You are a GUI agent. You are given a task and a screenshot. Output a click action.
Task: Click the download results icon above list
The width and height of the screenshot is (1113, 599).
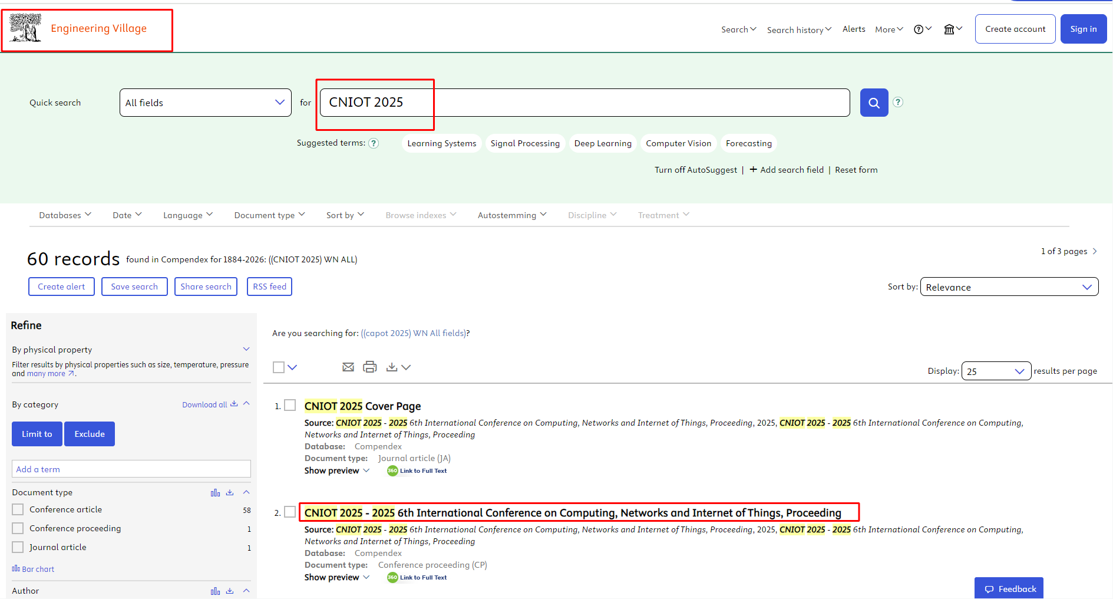click(x=392, y=367)
